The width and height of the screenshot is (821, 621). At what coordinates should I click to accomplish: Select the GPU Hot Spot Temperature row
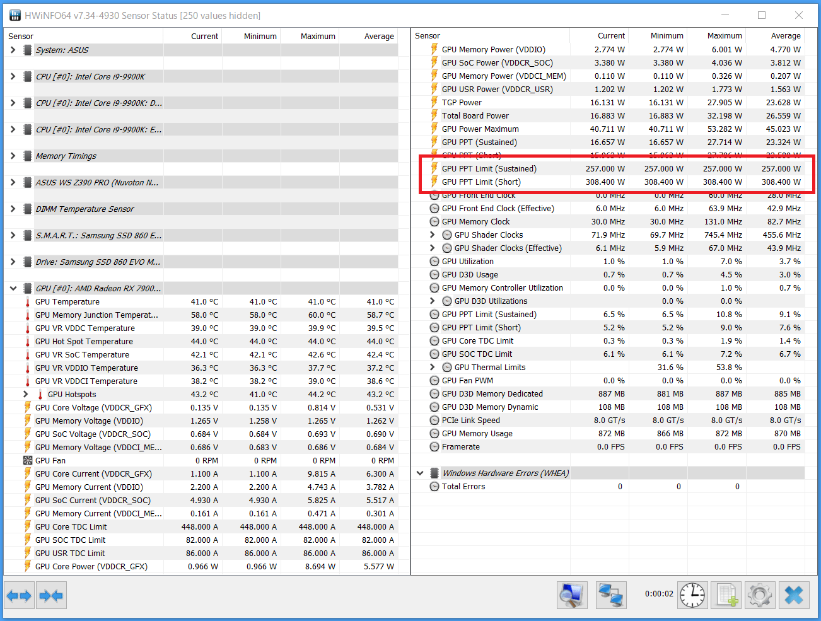click(x=202, y=341)
